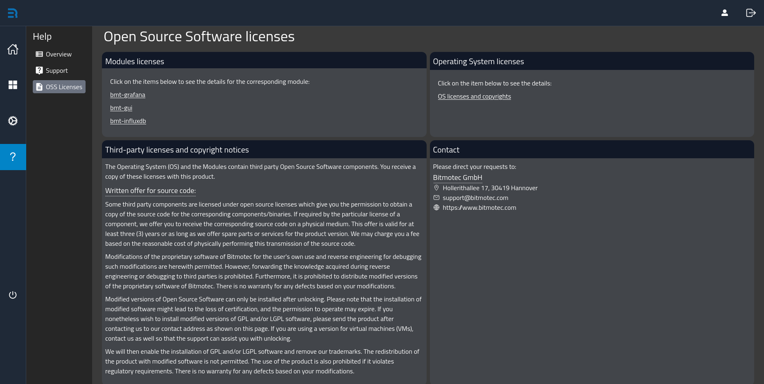Open the https://www.bitmotec.com website link

[x=479, y=208]
